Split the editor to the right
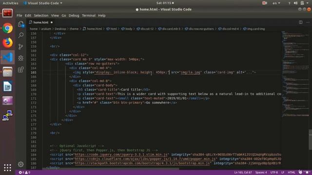Viewport: 312px width, 175px height. pos(300,22)
